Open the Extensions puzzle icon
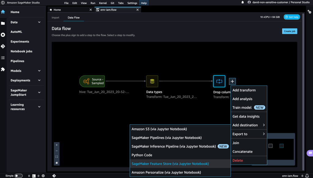The height and width of the screenshot is (178, 313). click(x=3, y=69)
